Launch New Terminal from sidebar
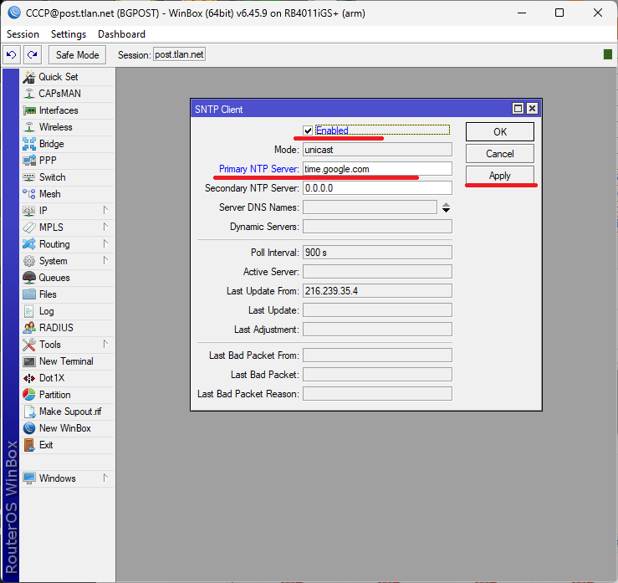The height and width of the screenshot is (583, 618). [65, 361]
